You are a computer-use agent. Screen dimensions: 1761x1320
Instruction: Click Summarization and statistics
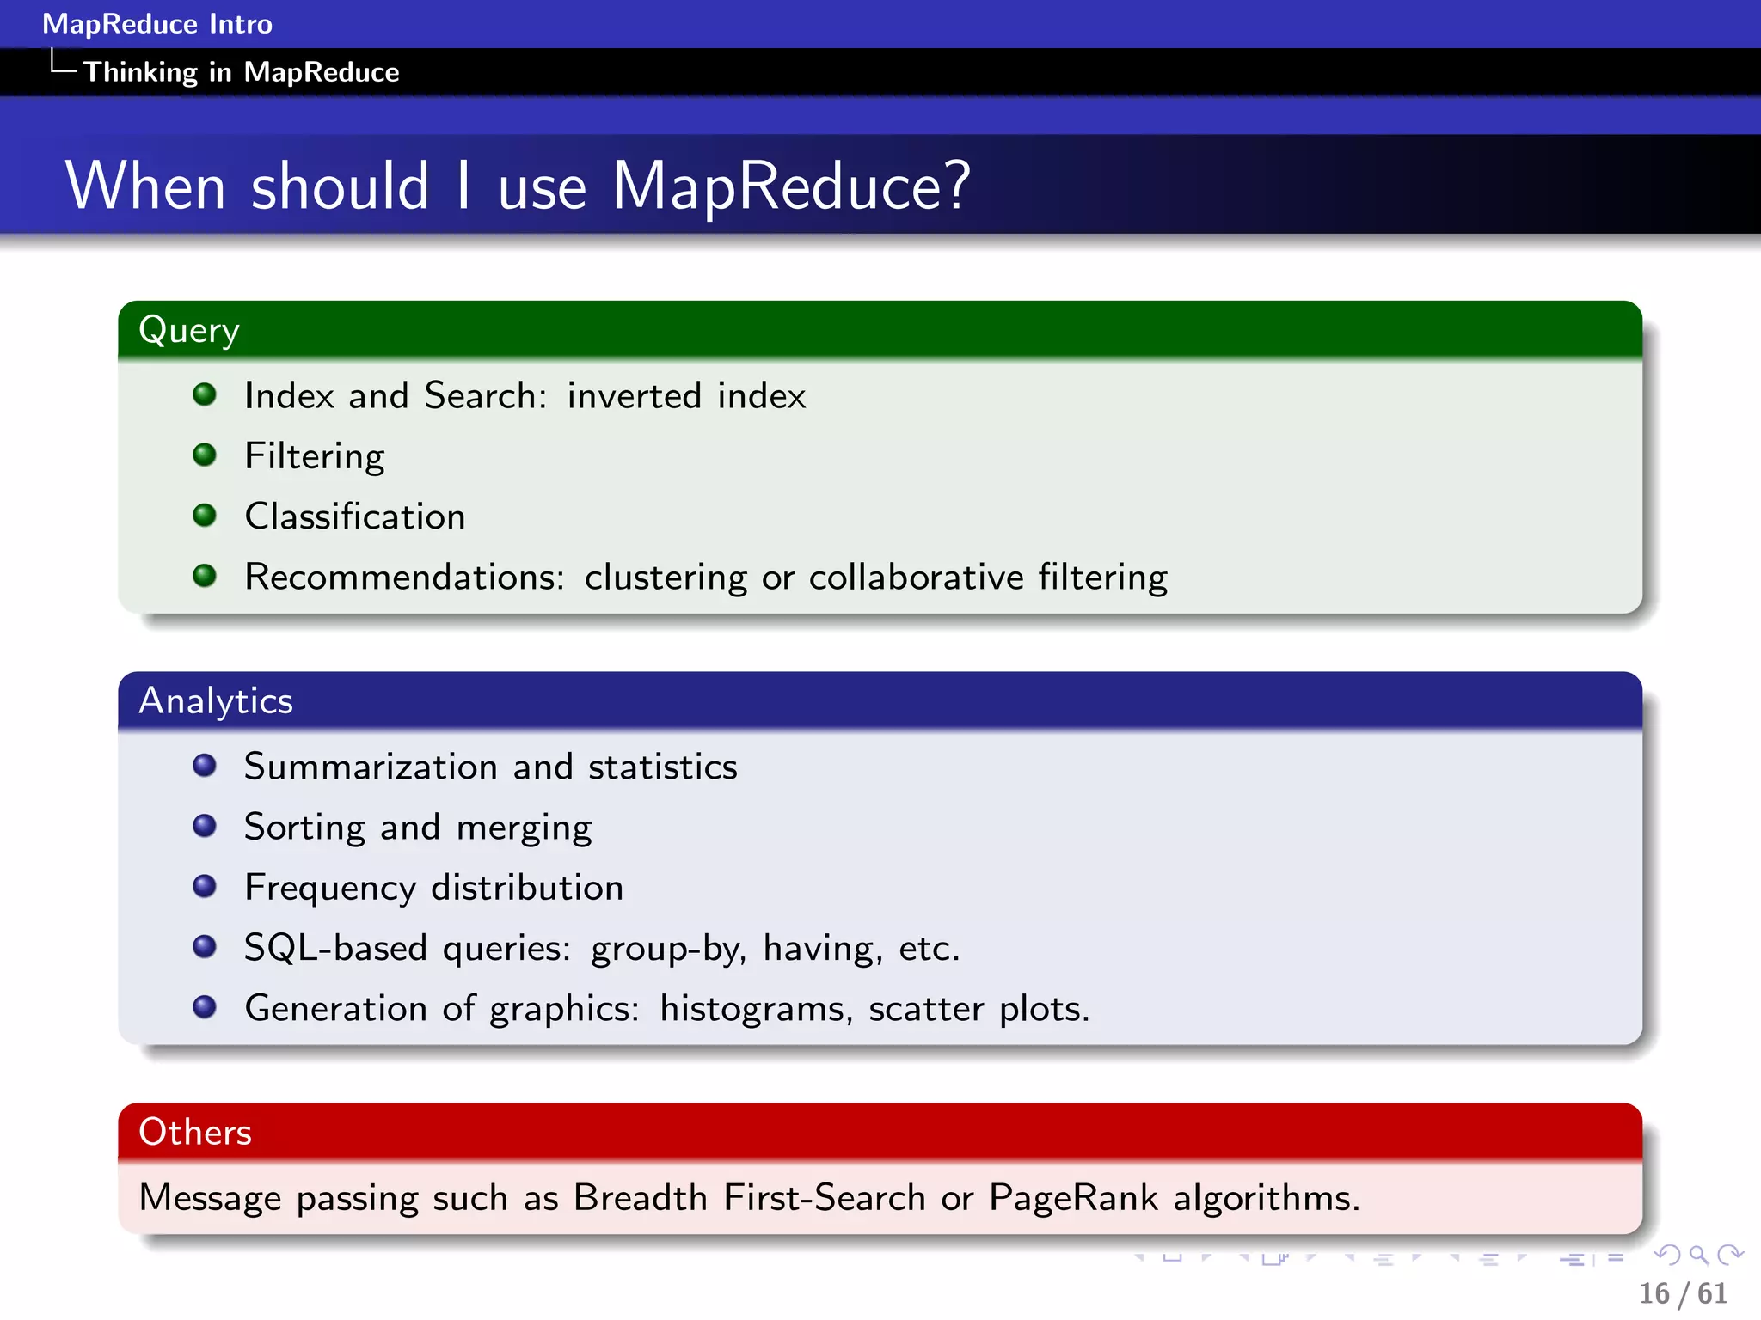coord(491,767)
